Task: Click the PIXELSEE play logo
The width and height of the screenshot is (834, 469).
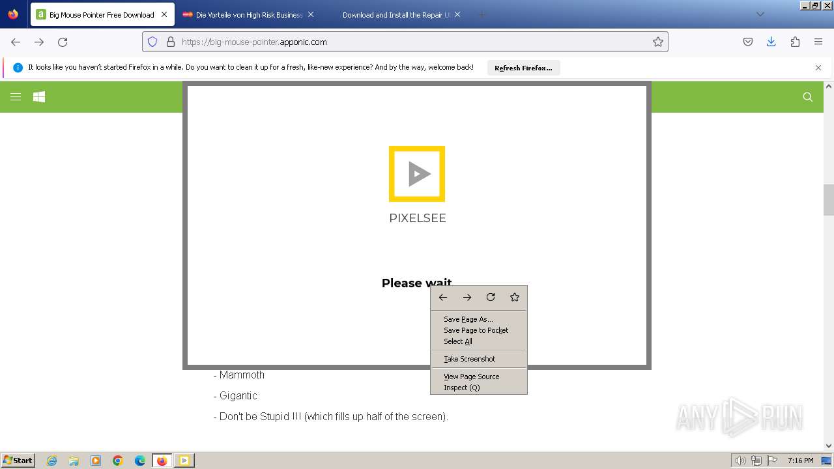Action: click(x=417, y=174)
